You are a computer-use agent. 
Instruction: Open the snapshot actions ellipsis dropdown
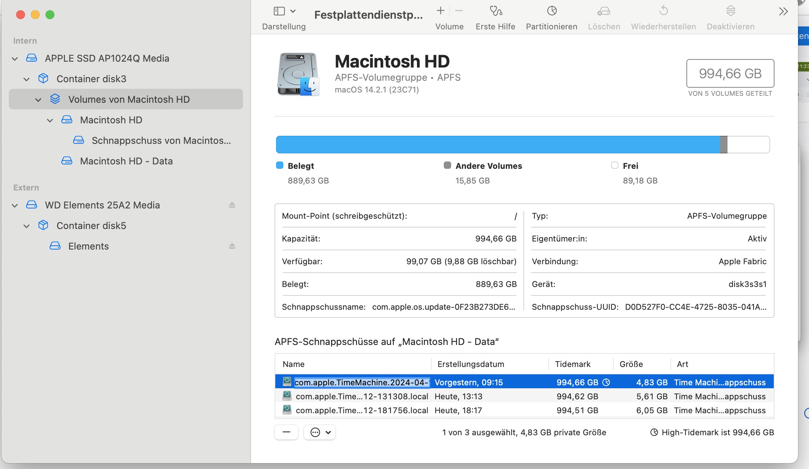[x=320, y=432]
